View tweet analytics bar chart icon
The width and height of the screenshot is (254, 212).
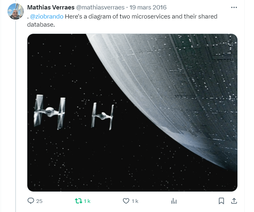coord(174,201)
